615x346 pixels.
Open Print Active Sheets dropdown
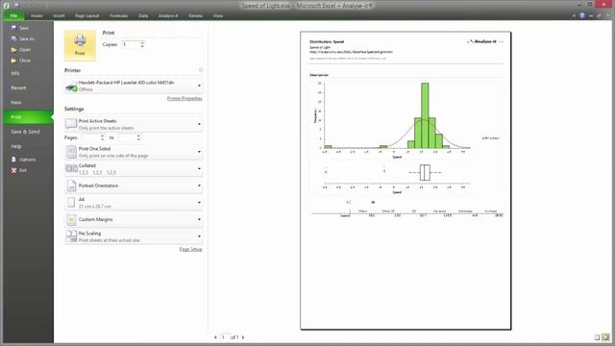coord(199,124)
